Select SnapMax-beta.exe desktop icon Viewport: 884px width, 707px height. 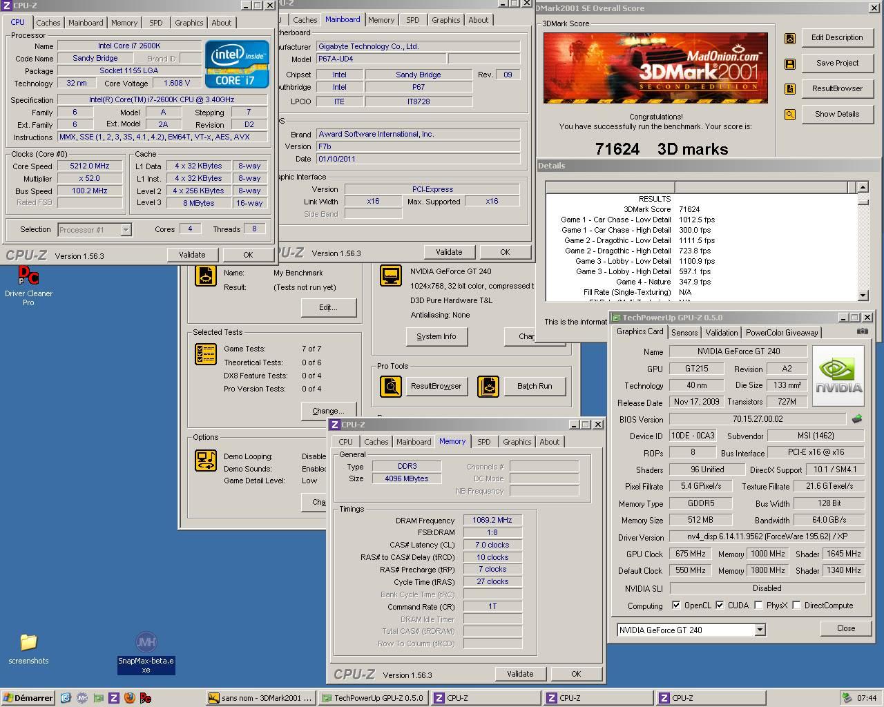pyautogui.click(x=146, y=652)
